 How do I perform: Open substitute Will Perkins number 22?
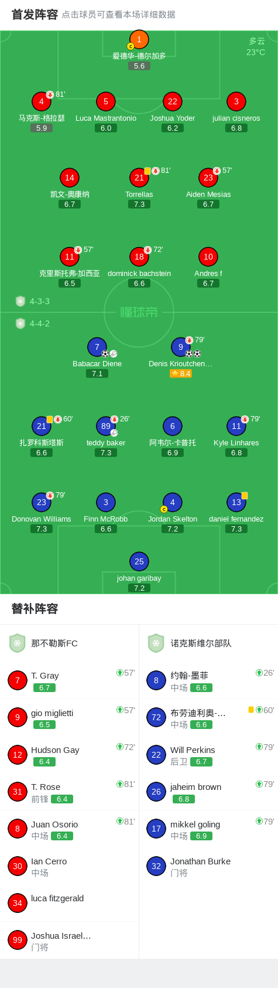[208, 755]
